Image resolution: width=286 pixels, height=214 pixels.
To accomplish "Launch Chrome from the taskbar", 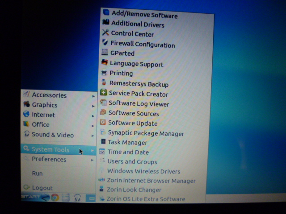I will coord(55,198).
